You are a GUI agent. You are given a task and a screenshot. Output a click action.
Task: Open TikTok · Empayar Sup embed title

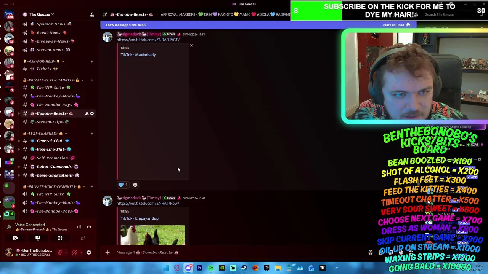click(x=140, y=218)
